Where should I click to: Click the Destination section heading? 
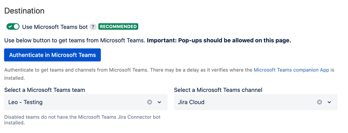pyautogui.click(x=24, y=11)
